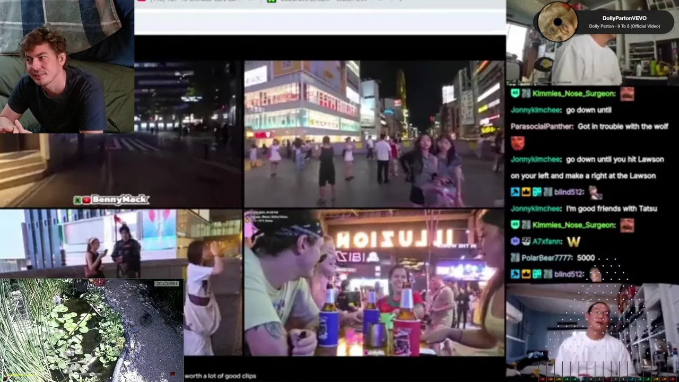Viewport: 679px width, 382px height.
Task: Click blind512's blue badge above the Tatsu message
Action: pyautogui.click(x=515, y=192)
